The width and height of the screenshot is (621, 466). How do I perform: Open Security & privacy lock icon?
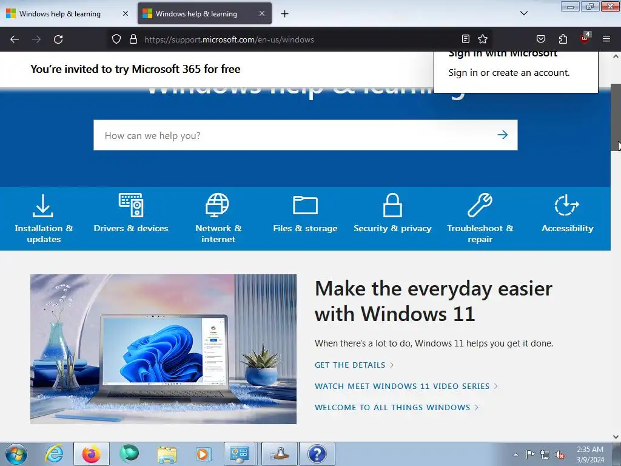[x=392, y=205]
